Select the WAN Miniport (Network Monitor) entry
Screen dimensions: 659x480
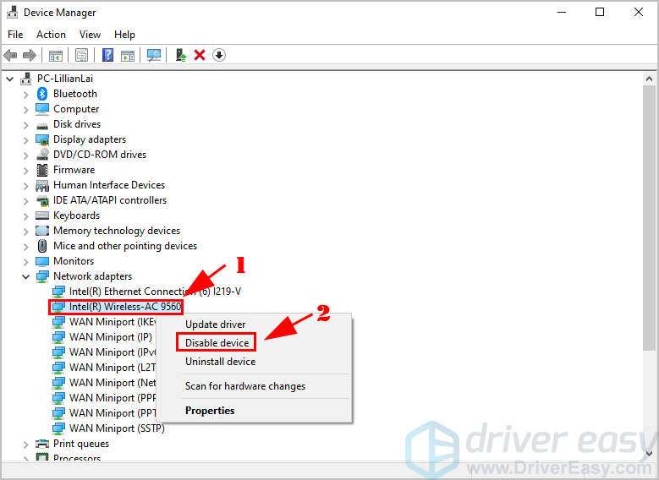tap(113, 383)
